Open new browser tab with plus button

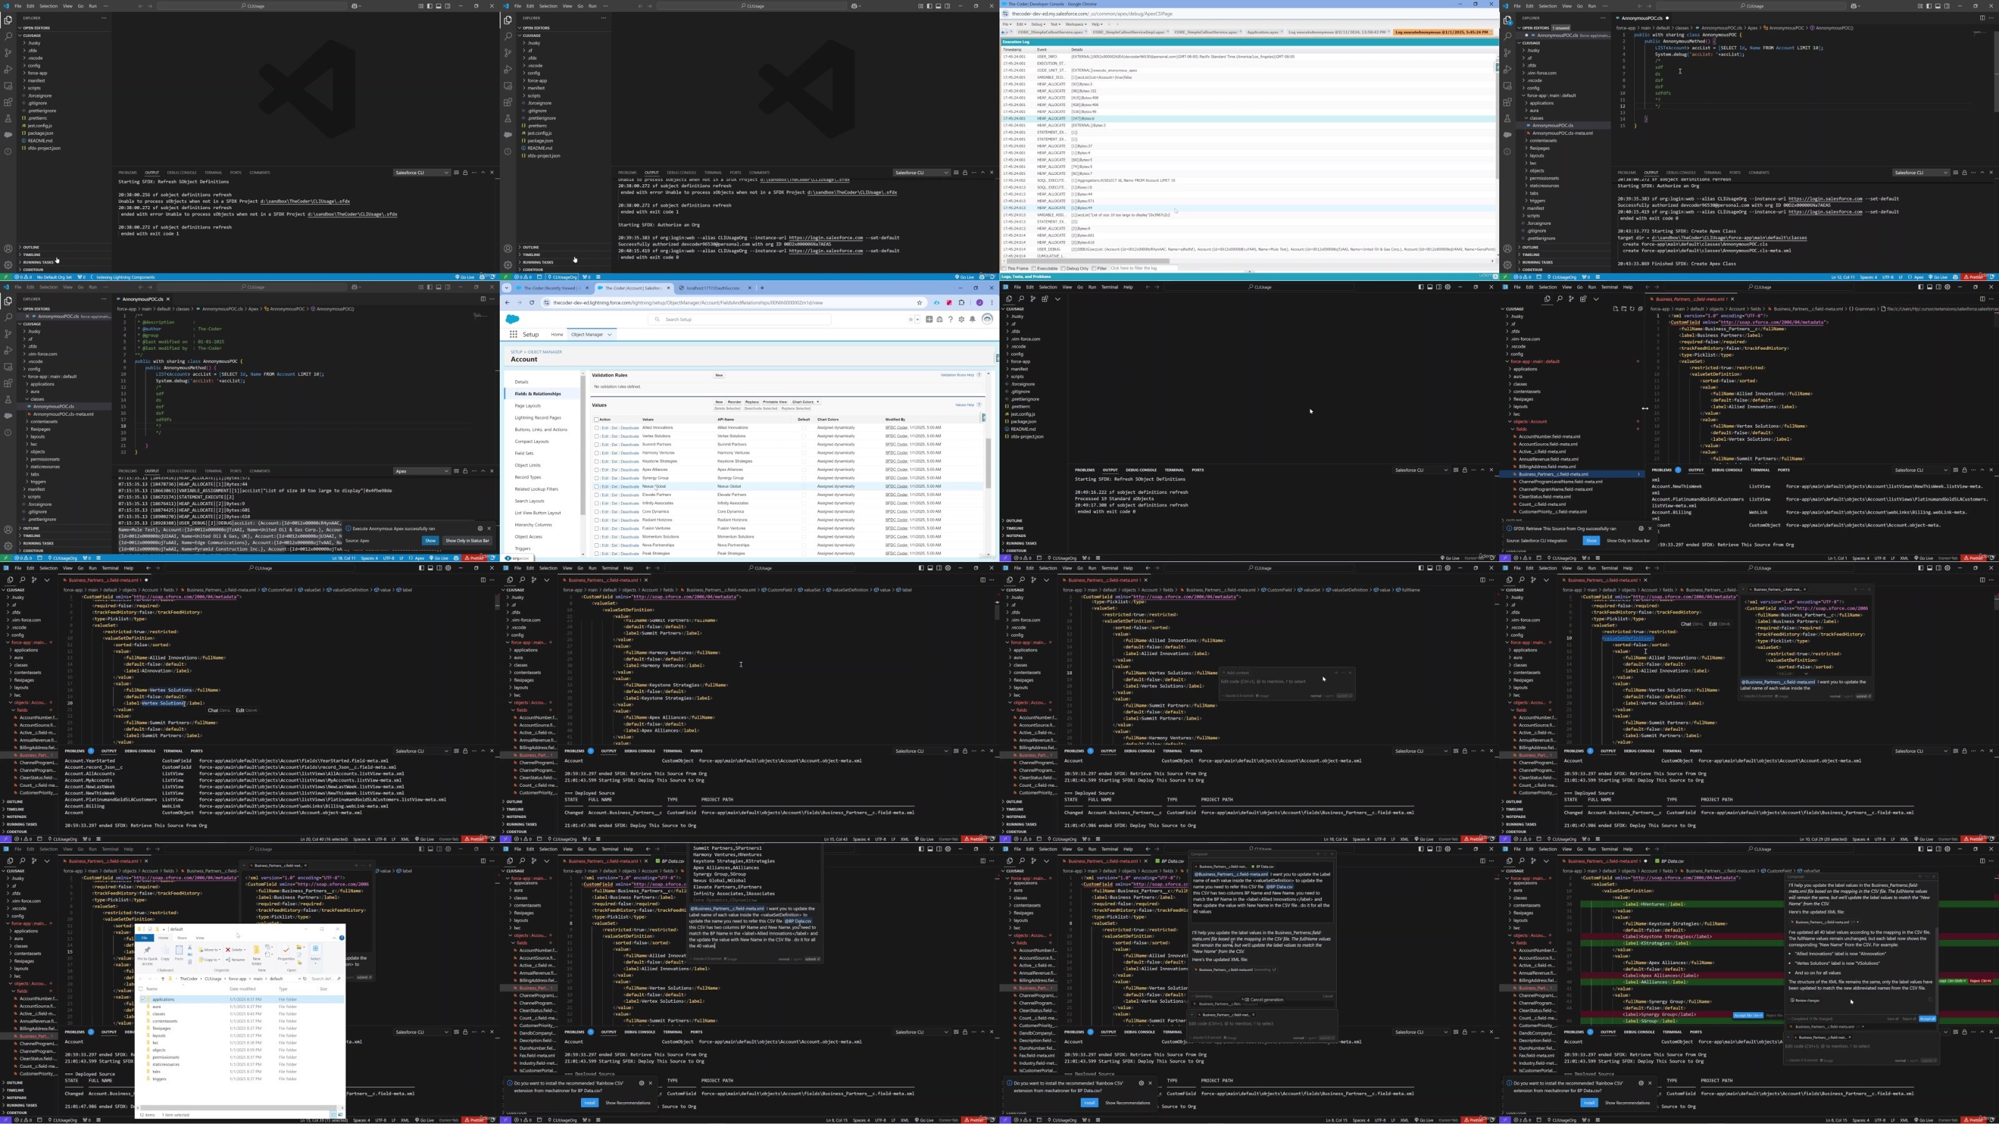tap(763, 288)
